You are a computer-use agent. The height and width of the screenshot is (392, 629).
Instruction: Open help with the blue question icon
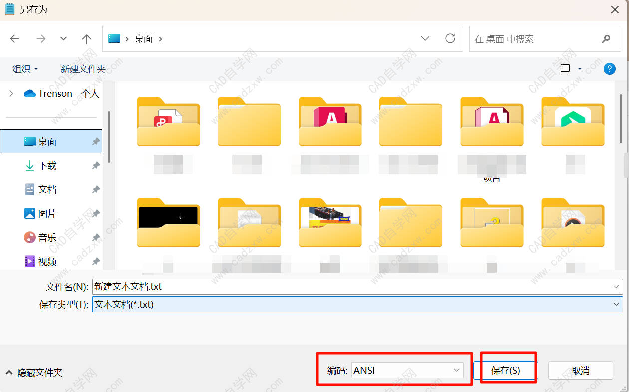[x=610, y=69]
